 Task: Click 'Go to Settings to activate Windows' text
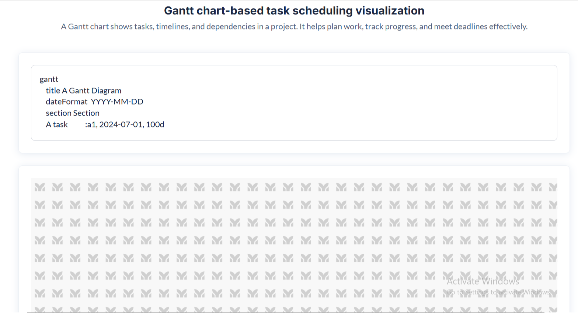[498, 292]
